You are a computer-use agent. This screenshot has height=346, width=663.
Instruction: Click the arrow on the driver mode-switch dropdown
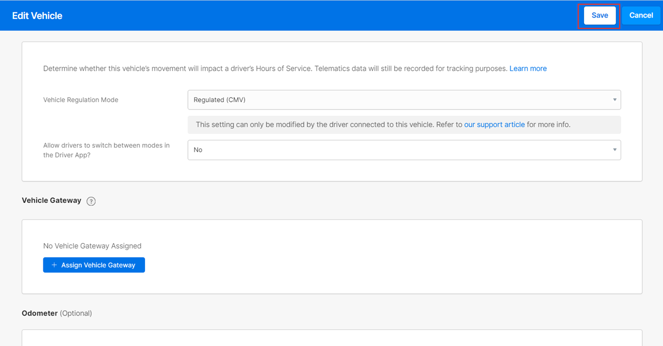coord(614,150)
